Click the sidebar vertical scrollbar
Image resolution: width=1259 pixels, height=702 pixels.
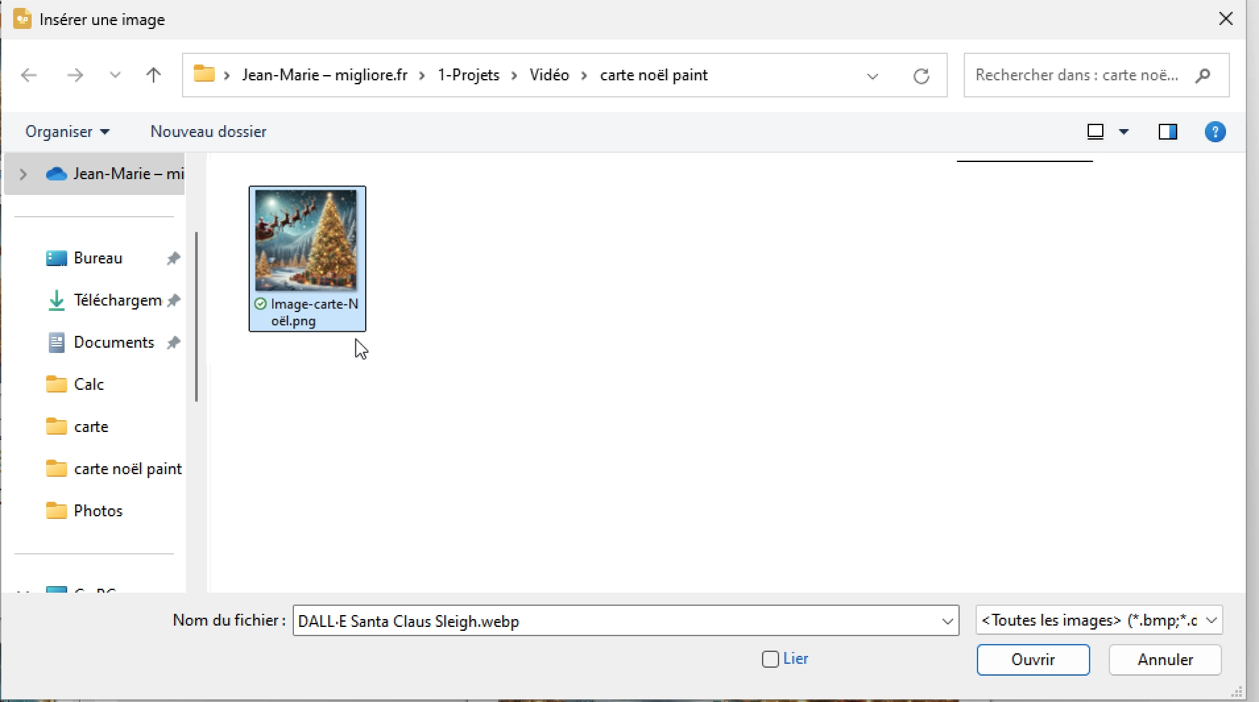click(196, 316)
